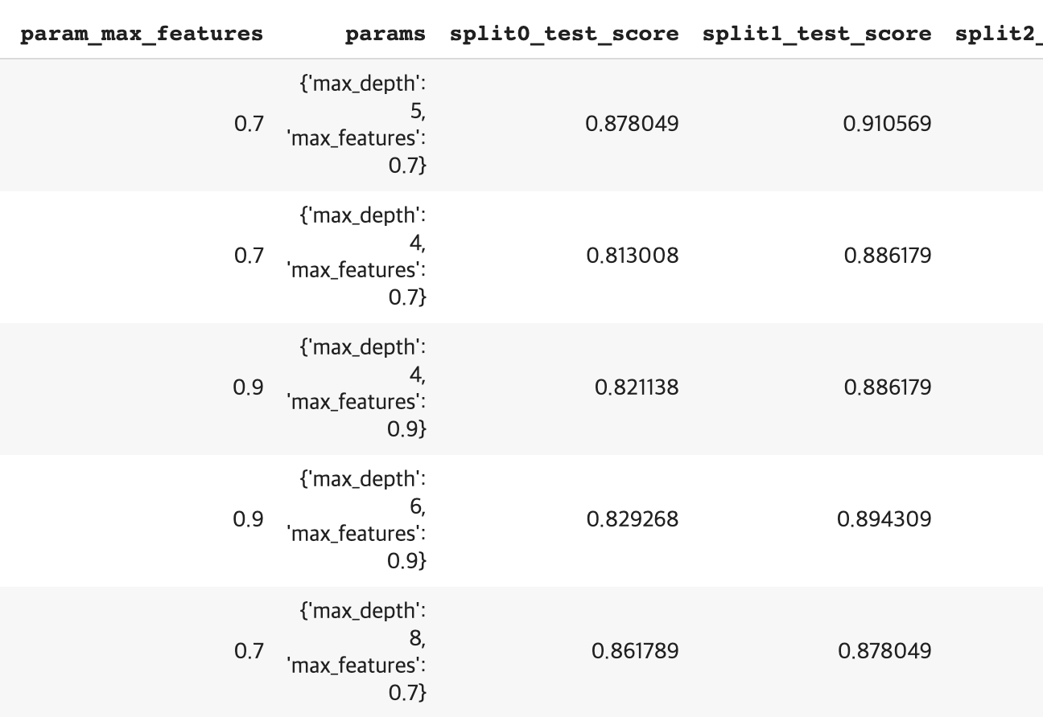Select param_max_features 0.7 in max_depth 5 row
Viewport: 1043px width, 717px height.
coord(249,124)
